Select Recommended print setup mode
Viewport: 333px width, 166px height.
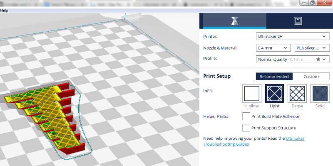[x=274, y=77]
